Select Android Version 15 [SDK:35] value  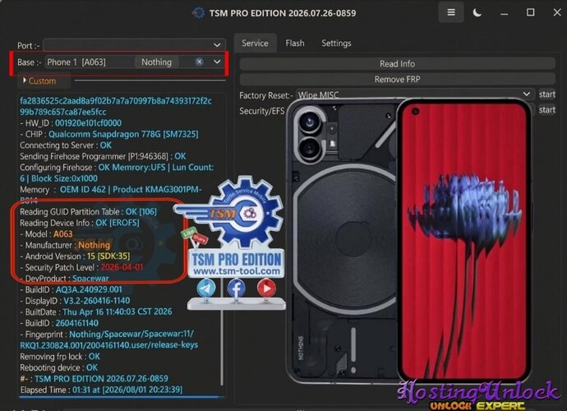108,256
